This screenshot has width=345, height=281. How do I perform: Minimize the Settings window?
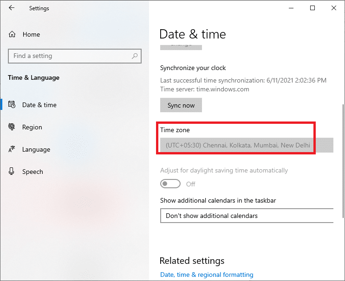pyautogui.click(x=291, y=8)
